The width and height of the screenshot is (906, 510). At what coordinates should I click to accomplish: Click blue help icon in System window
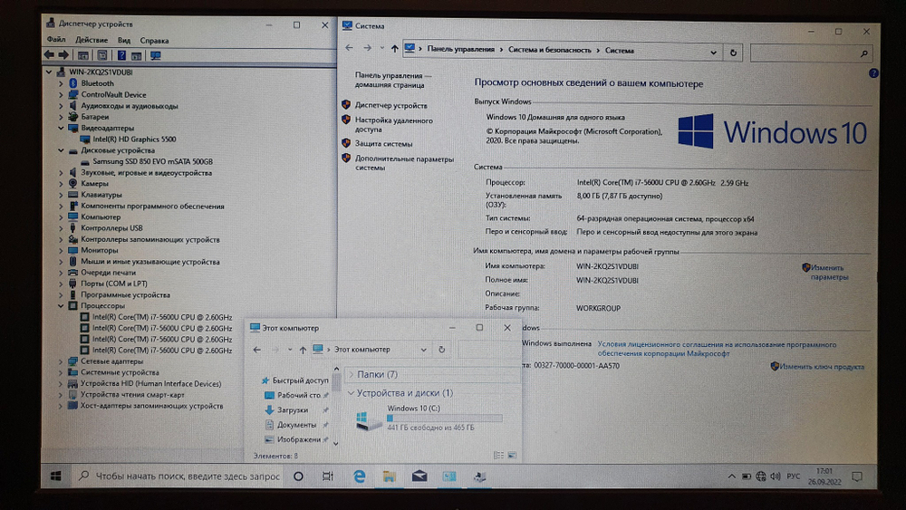click(x=873, y=73)
